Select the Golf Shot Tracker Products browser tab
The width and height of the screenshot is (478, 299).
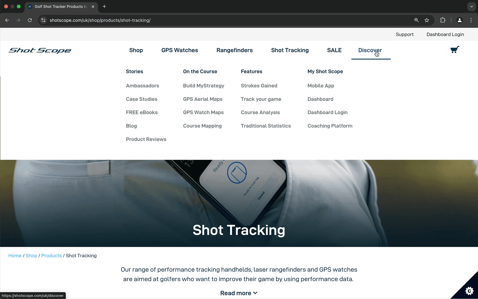pos(61,7)
